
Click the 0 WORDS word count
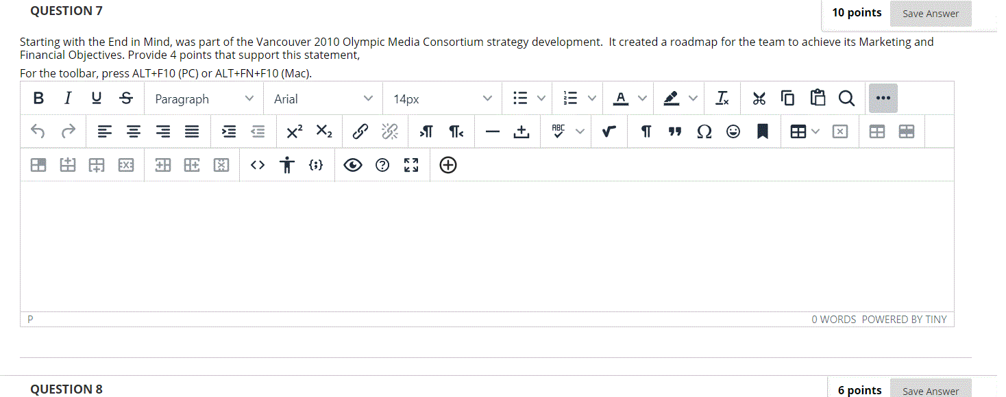(834, 319)
